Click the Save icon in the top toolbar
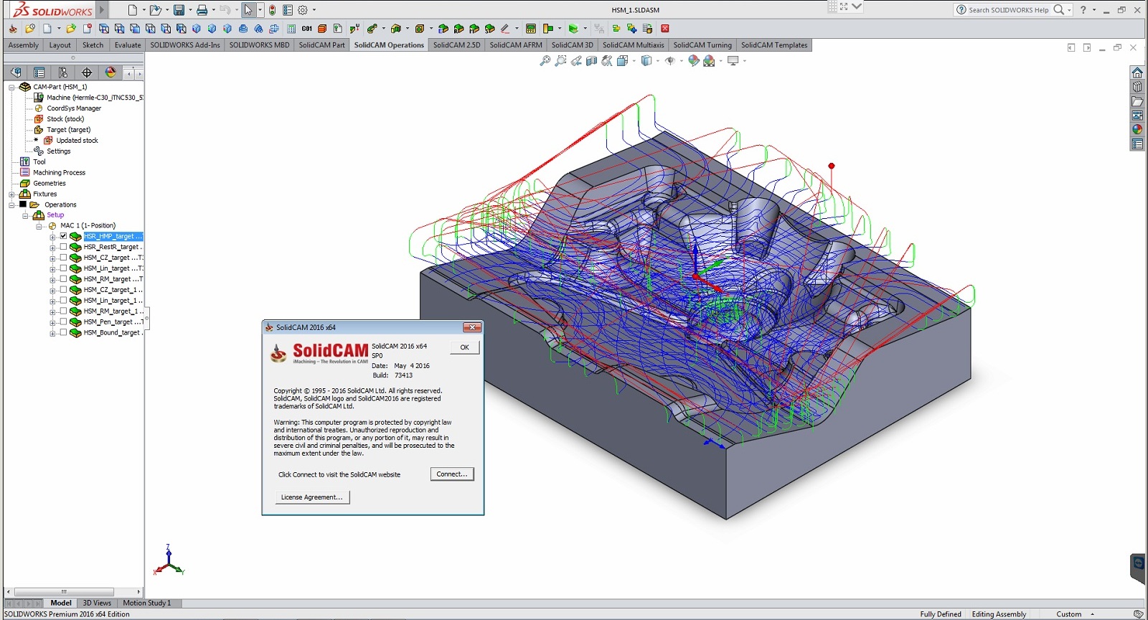1148x620 pixels. point(179,10)
